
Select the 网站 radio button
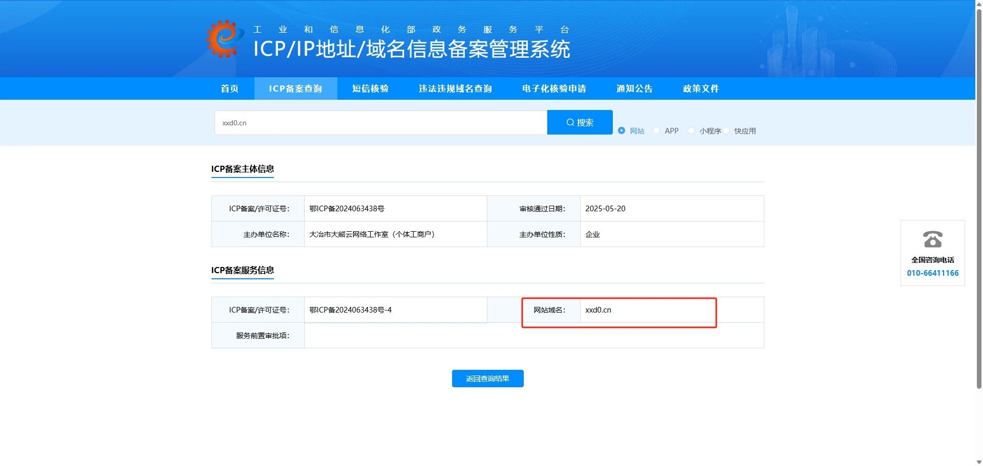622,130
